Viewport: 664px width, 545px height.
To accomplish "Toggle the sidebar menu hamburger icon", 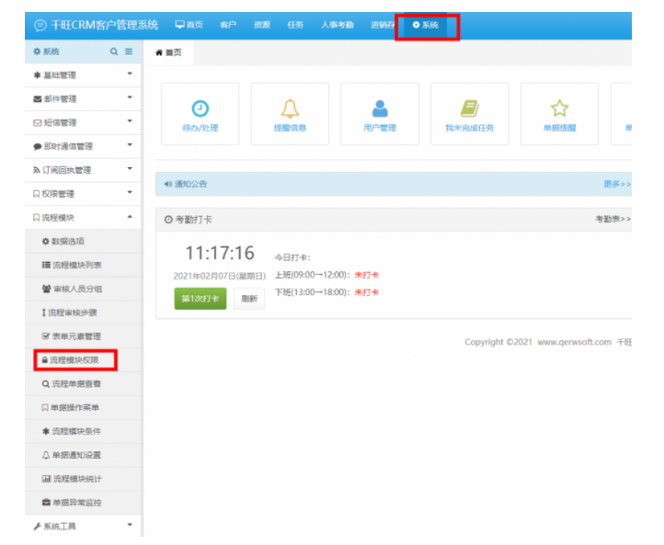I will click(129, 51).
